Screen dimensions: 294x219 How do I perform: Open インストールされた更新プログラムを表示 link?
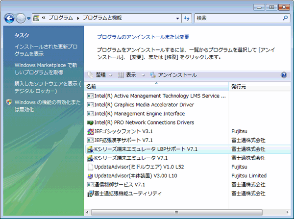click(46, 50)
